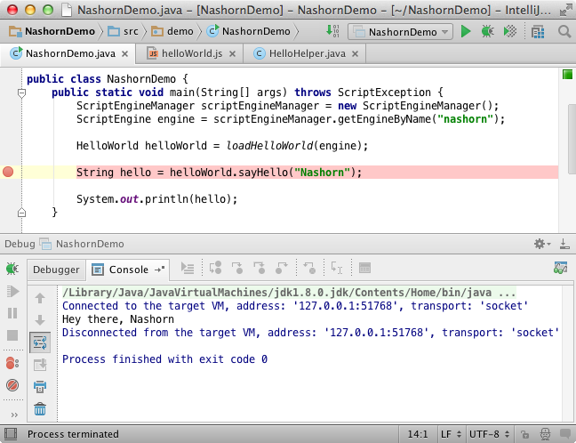Viewport: 576px width, 443px height.
Task: Hide the Debug tool window
Action: point(564,244)
